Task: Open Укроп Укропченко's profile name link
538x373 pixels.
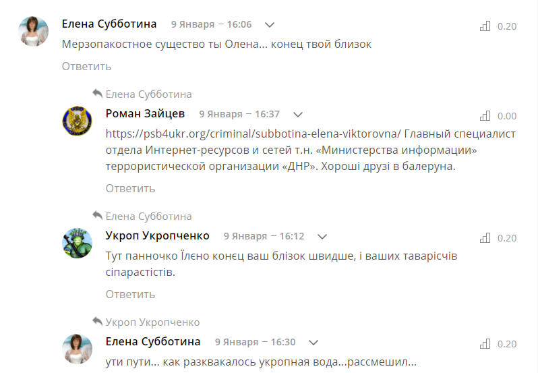Action: [x=158, y=236]
